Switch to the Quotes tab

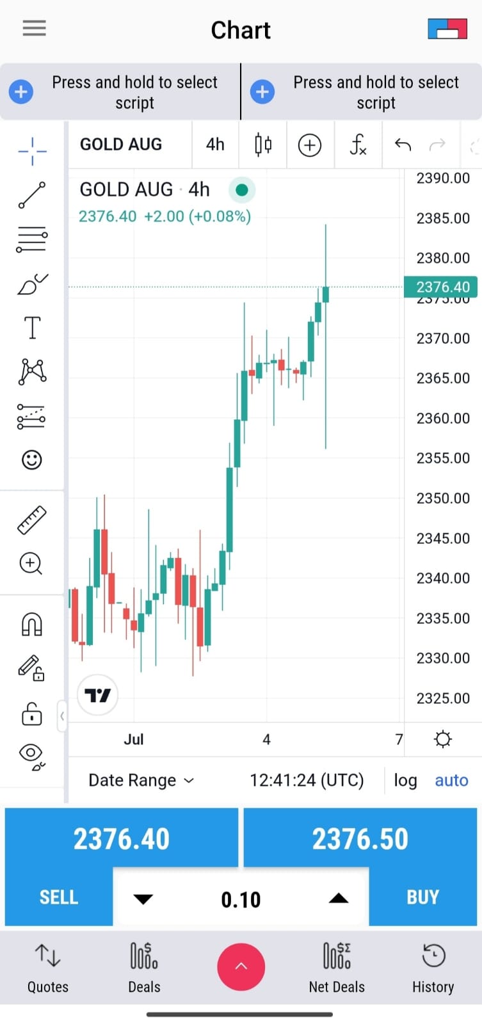coord(48,968)
